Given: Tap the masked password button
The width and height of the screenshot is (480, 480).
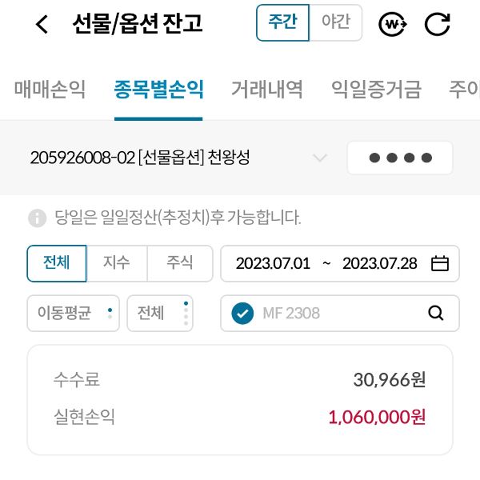Looking at the screenshot, I should tap(400, 158).
